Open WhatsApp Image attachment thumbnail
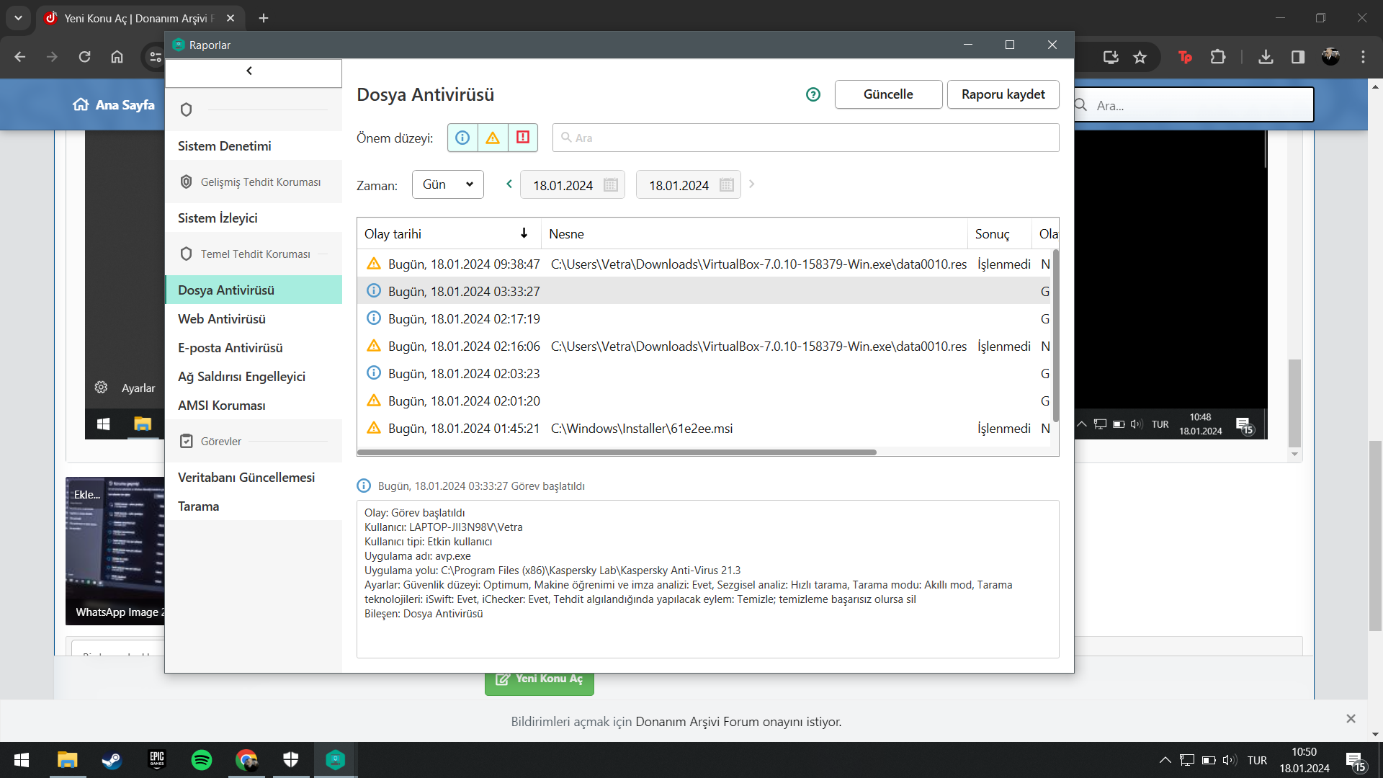Screen dimensions: 1383x778 pyautogui.click(x=115, y=551)
